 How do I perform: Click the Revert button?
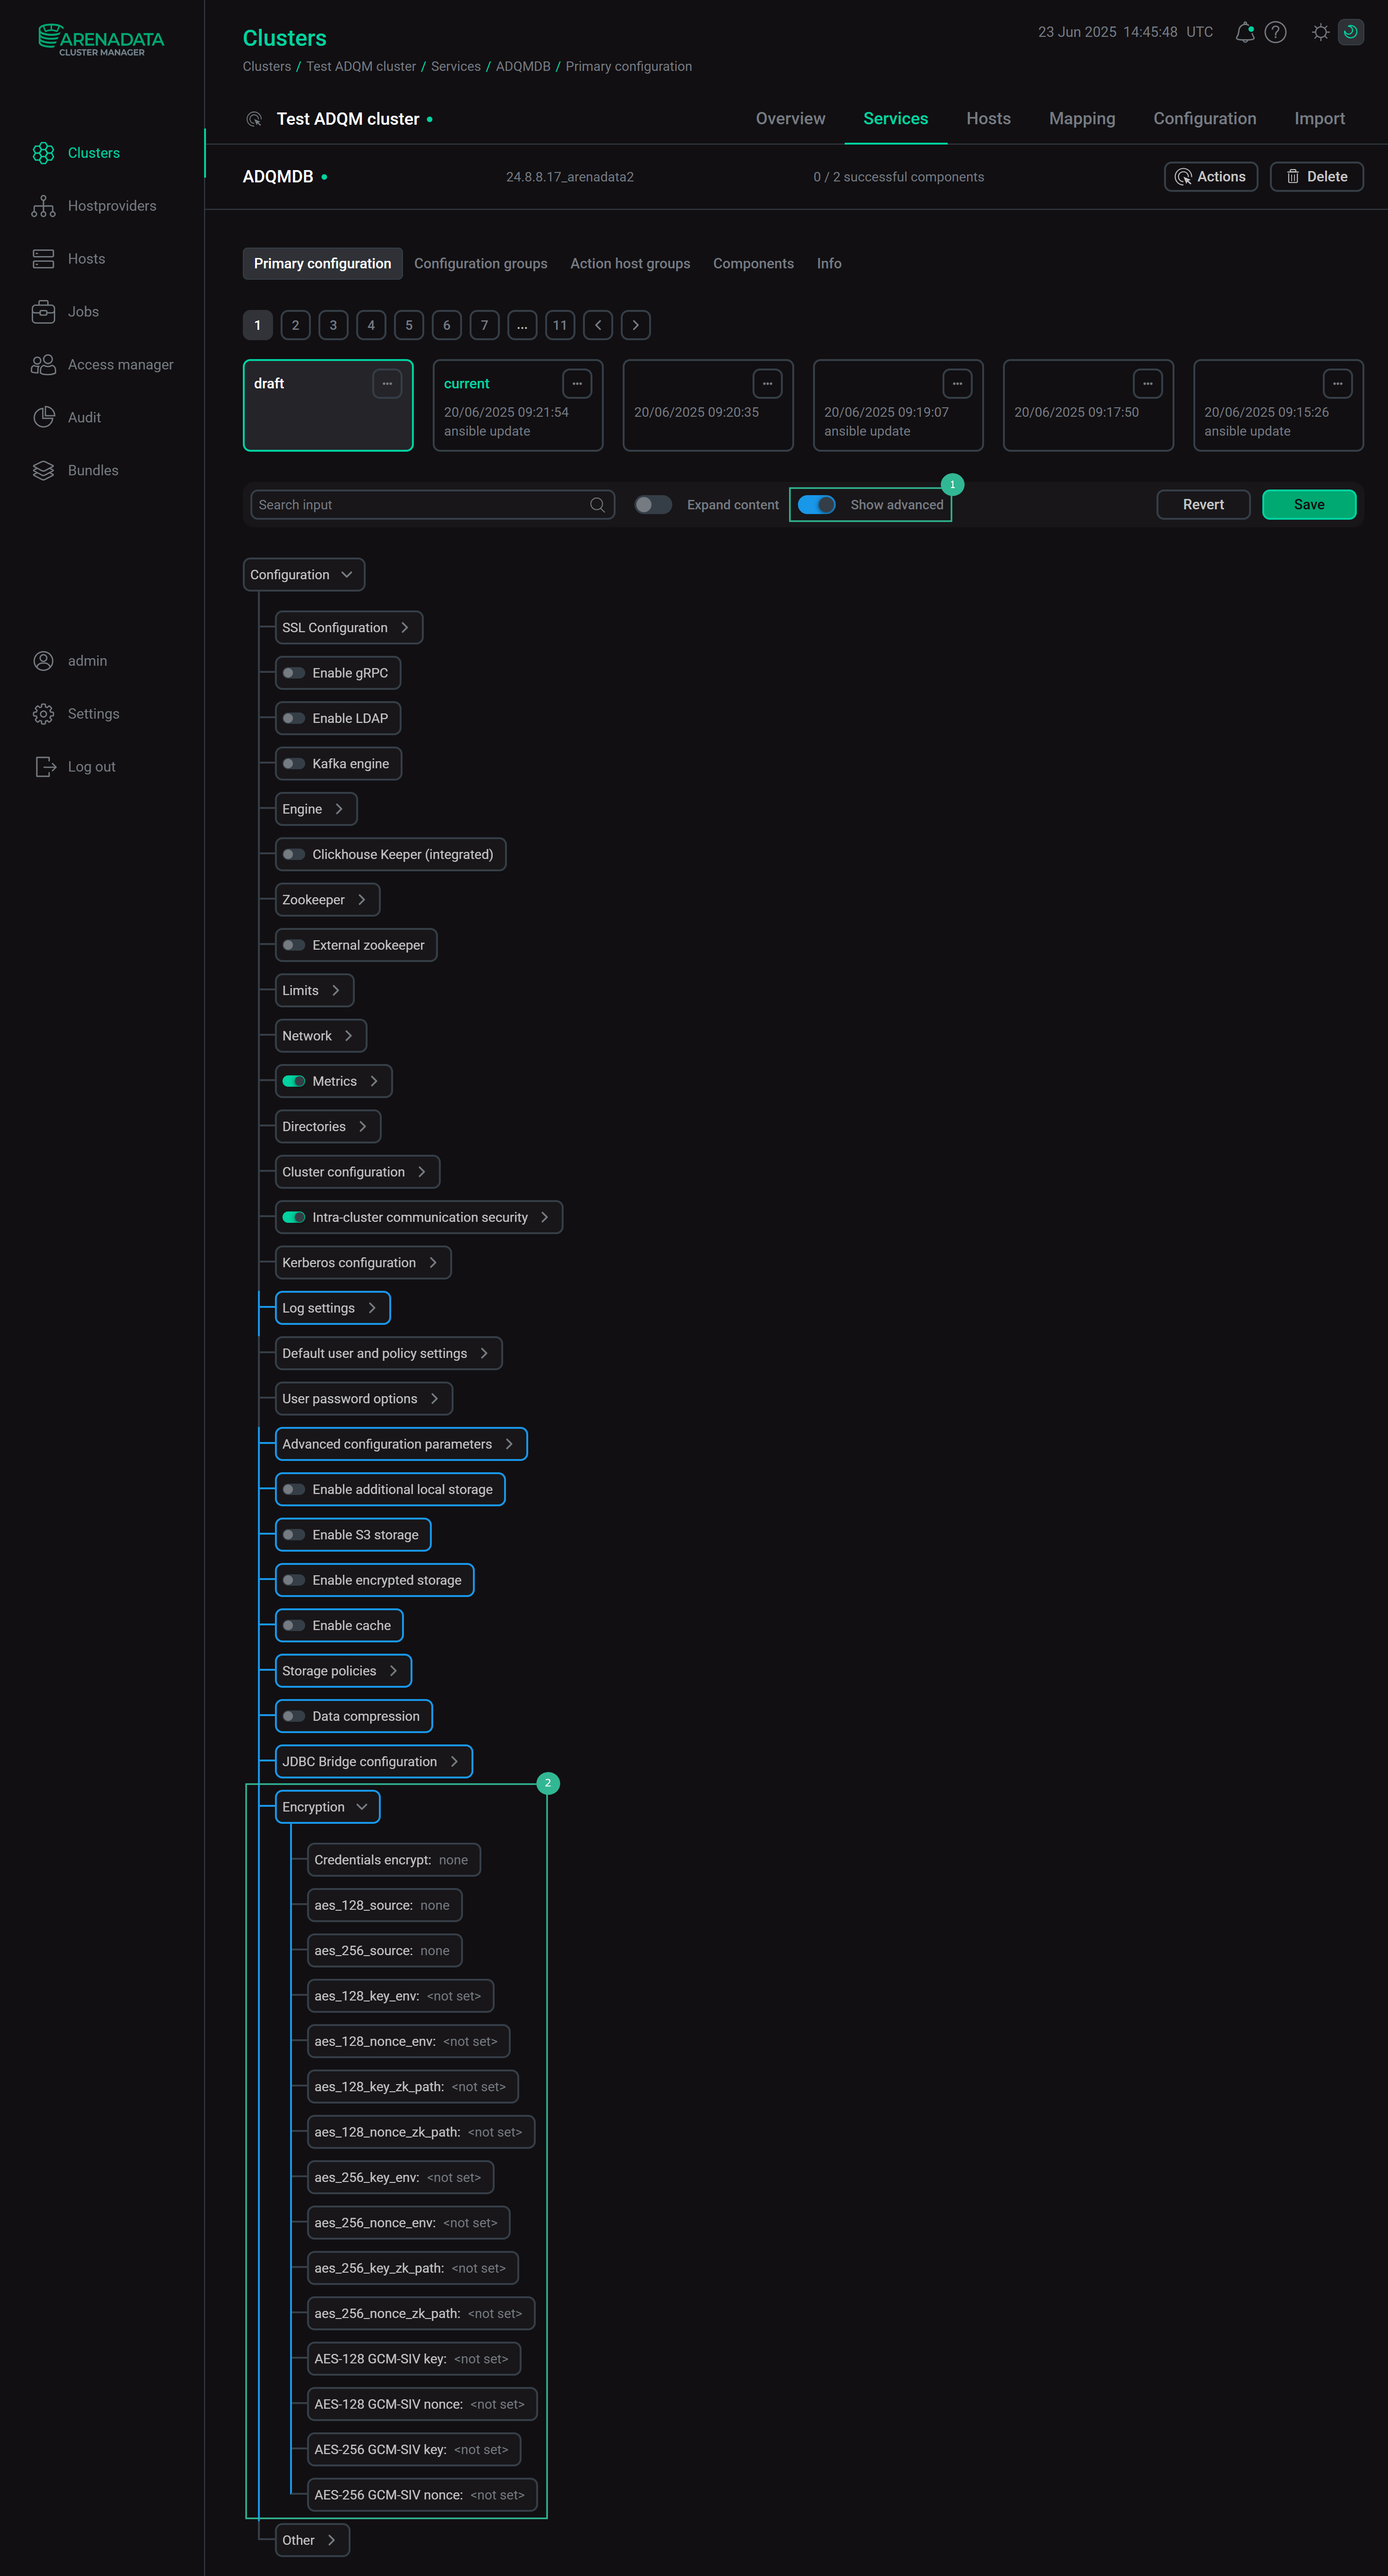1203,505
